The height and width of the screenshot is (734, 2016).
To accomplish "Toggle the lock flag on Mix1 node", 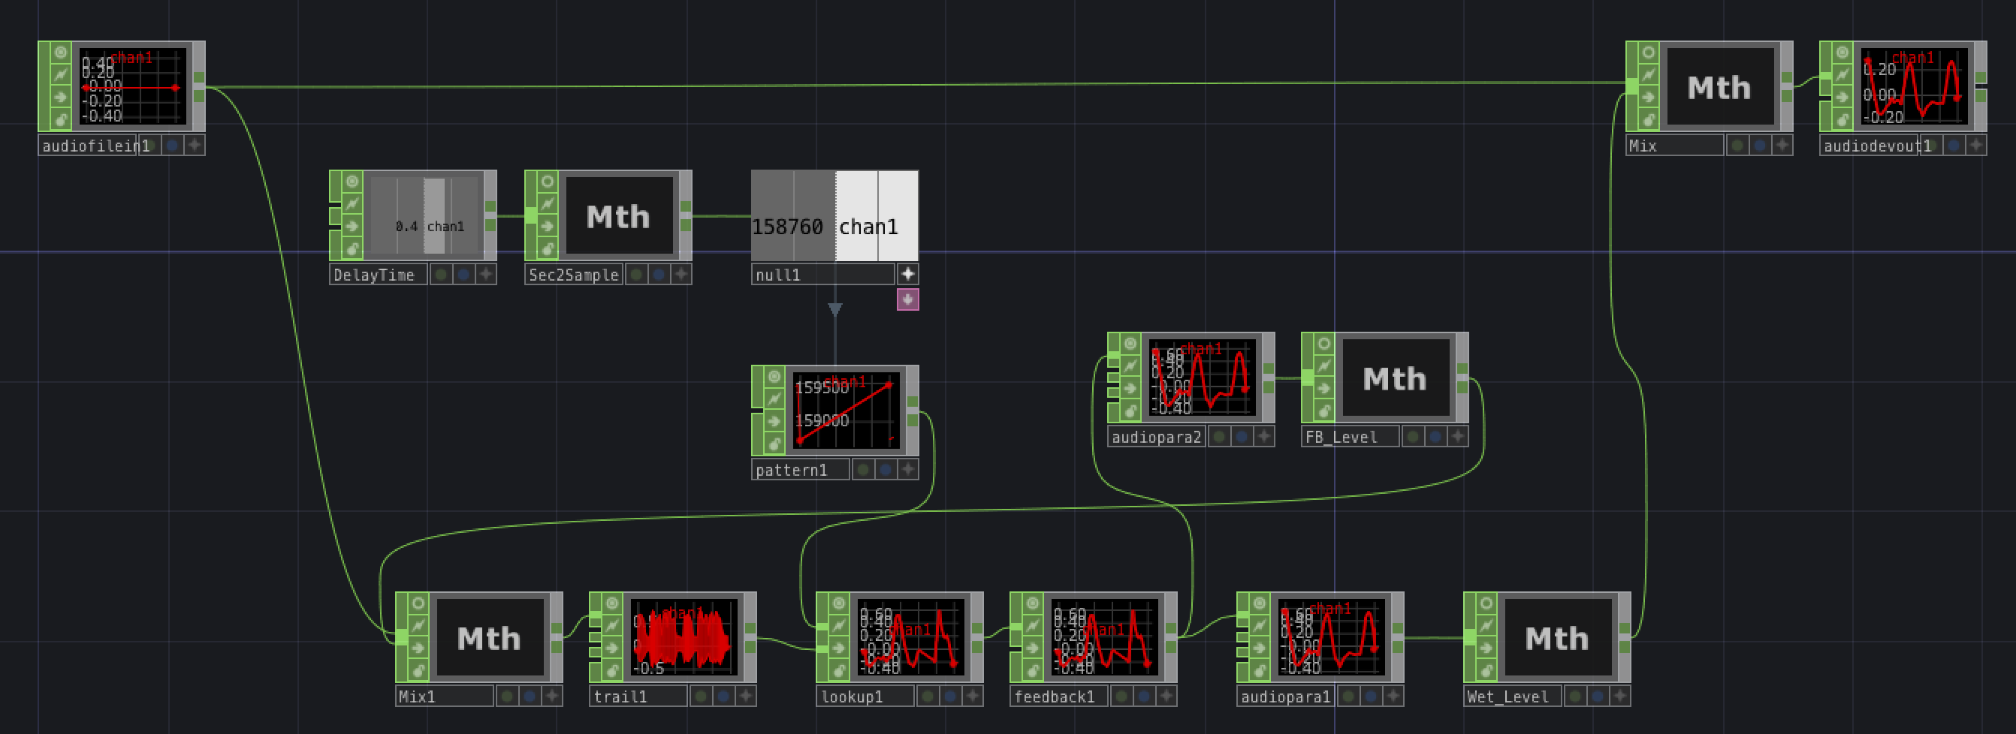I will point(418,671).
